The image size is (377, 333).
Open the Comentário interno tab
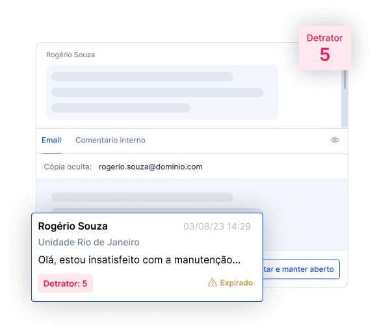110,140
